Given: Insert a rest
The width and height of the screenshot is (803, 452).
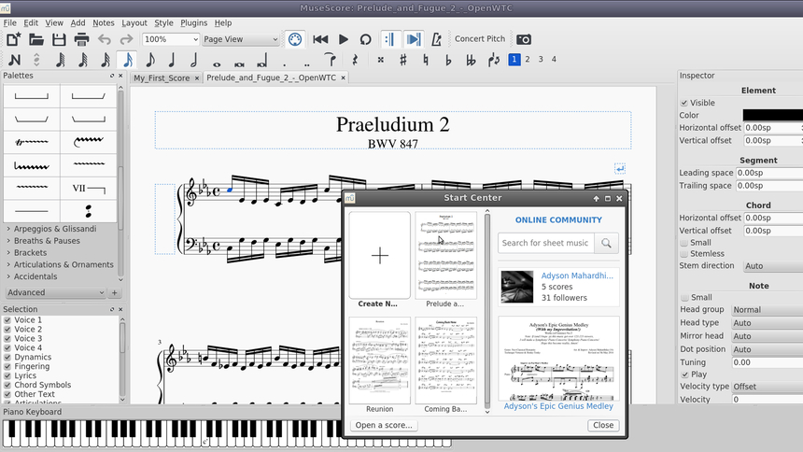Looking at the screenshot, I should click(355, 60).
